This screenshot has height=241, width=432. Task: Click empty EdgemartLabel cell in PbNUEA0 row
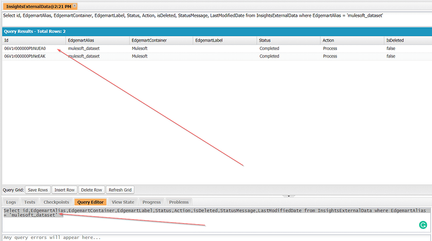[225, 48]
